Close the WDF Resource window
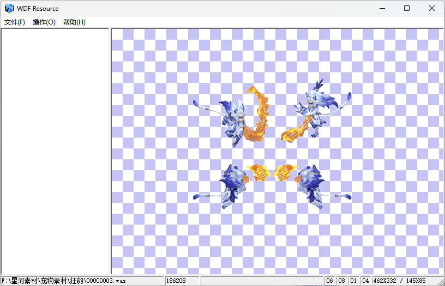Screen dimensions: 445x286 click(432, 8)
